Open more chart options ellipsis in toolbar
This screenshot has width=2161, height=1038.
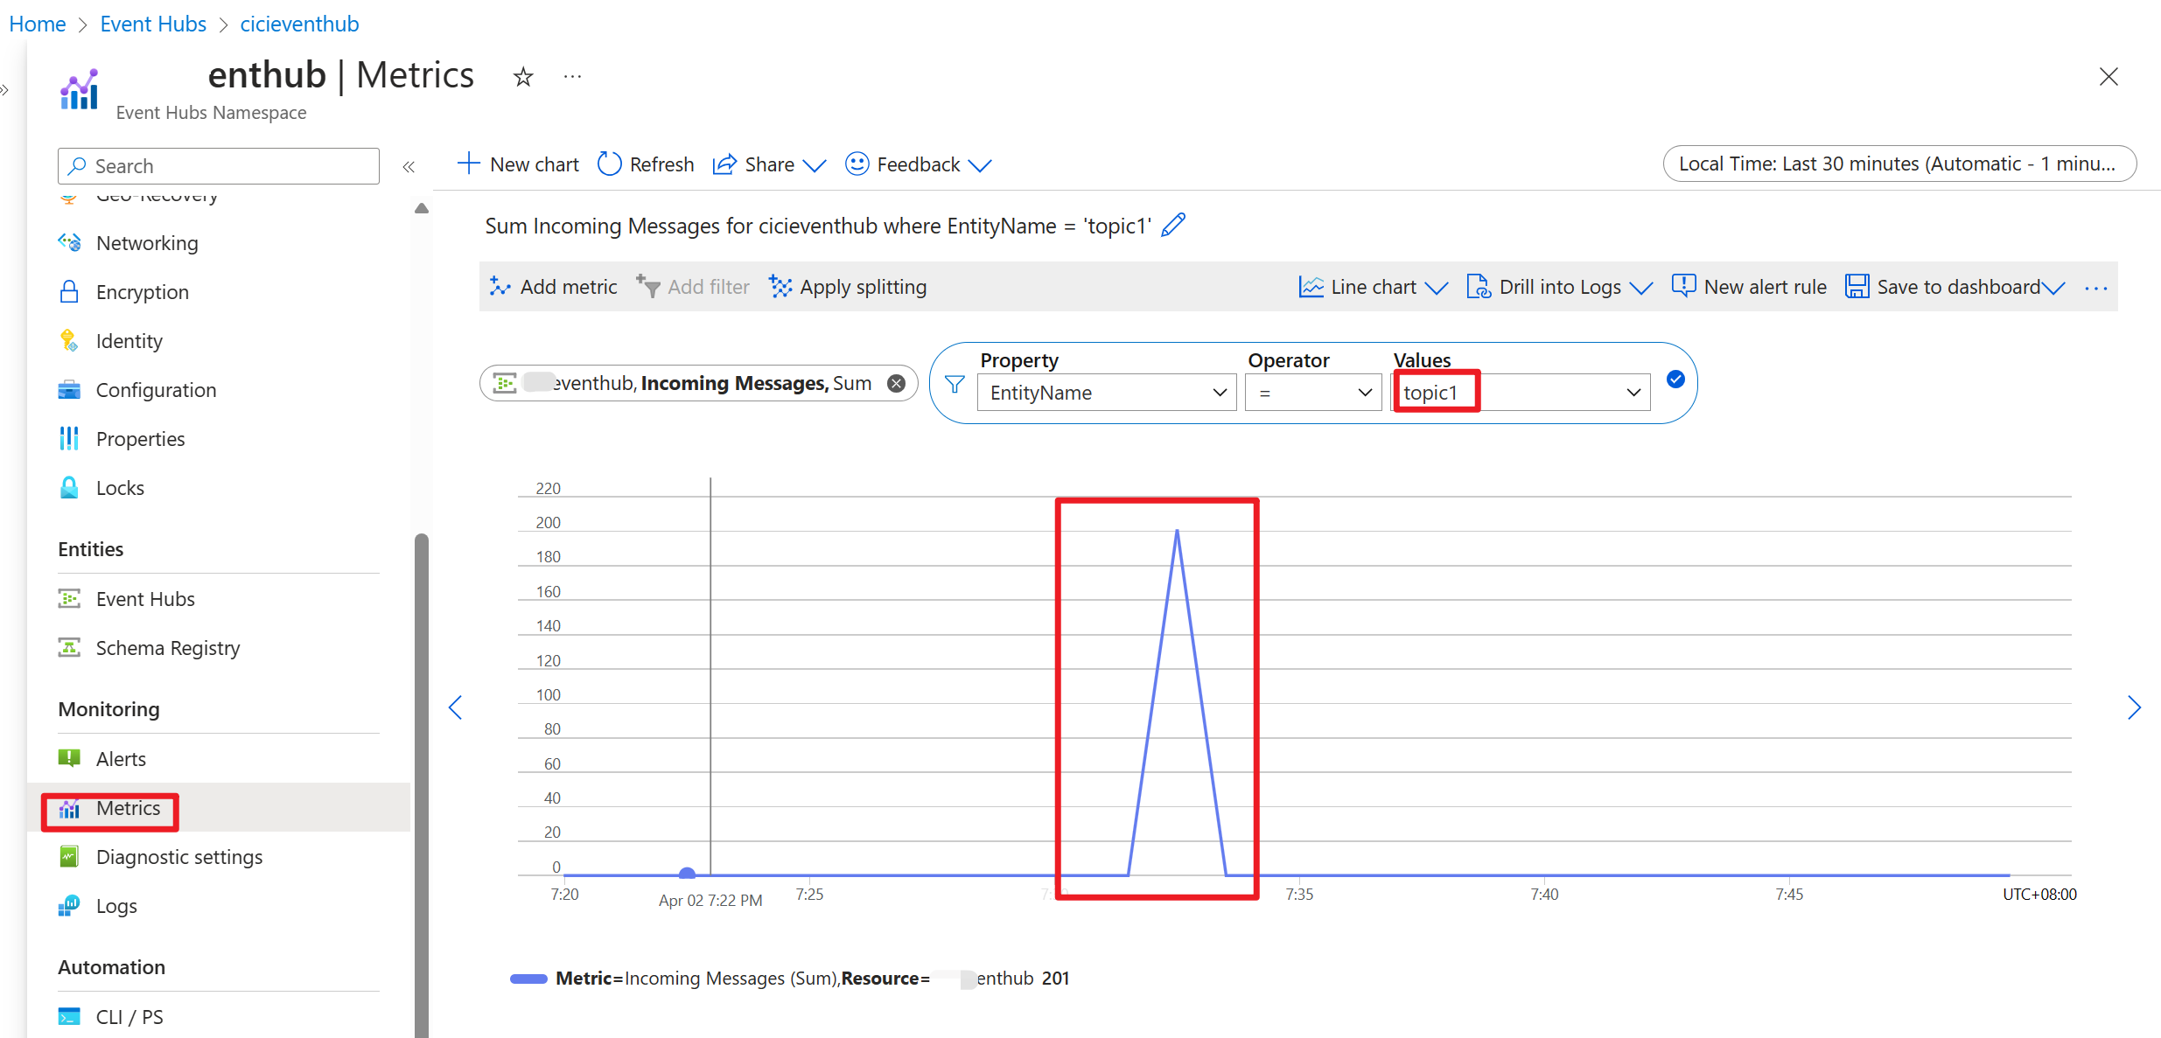(x=2096, y=288)
